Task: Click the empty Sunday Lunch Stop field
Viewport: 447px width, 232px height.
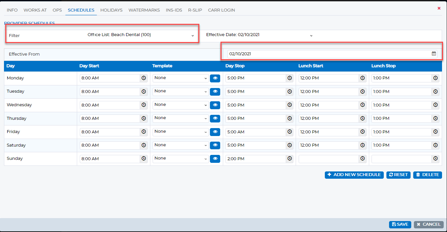Action: click(x=402, y=159)
